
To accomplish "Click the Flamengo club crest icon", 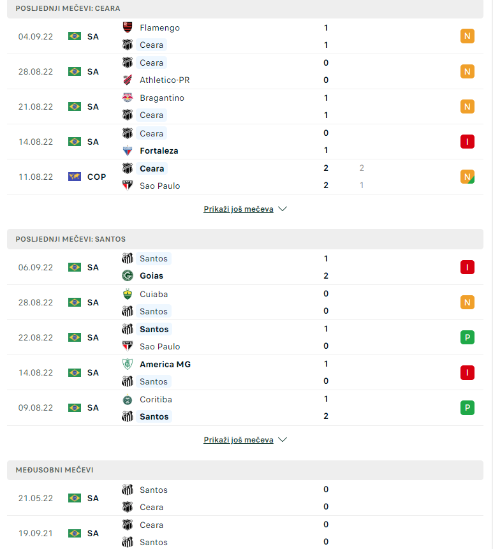I will [128, 27].
